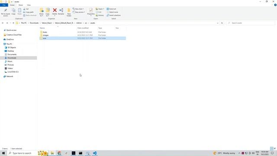Image resolution: width=277 pixels, height=156 pixels.
Task: Open the Move to dropdown
Action: (42, 13)
